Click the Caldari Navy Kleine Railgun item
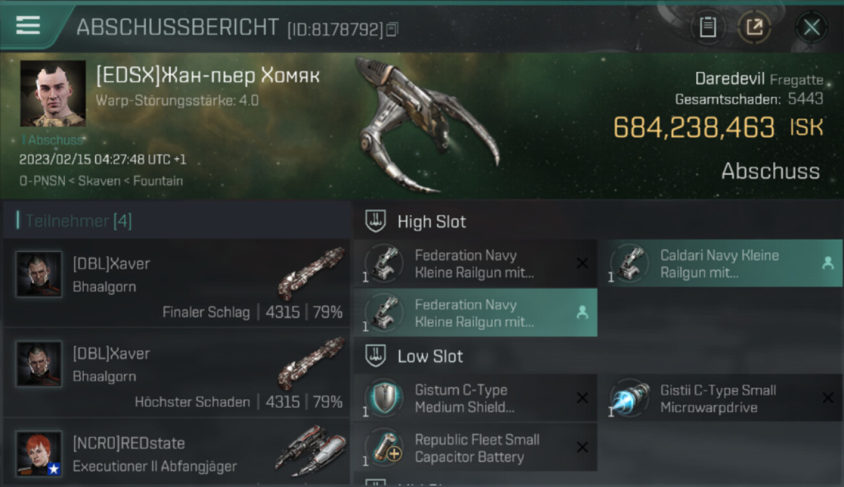 721,264
